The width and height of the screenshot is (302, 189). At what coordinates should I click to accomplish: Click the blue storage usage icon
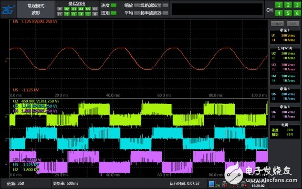212,184
